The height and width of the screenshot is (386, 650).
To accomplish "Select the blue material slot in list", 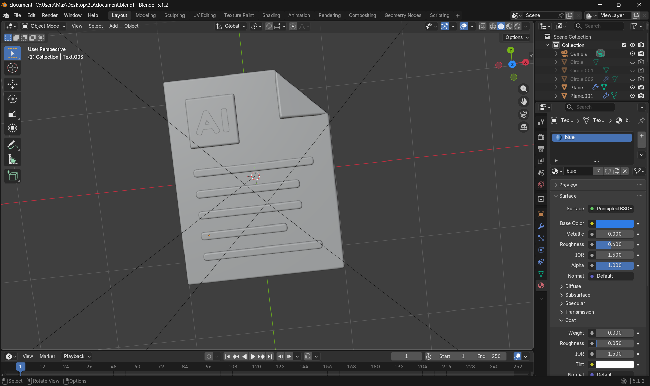I will [x=592, y=137].
